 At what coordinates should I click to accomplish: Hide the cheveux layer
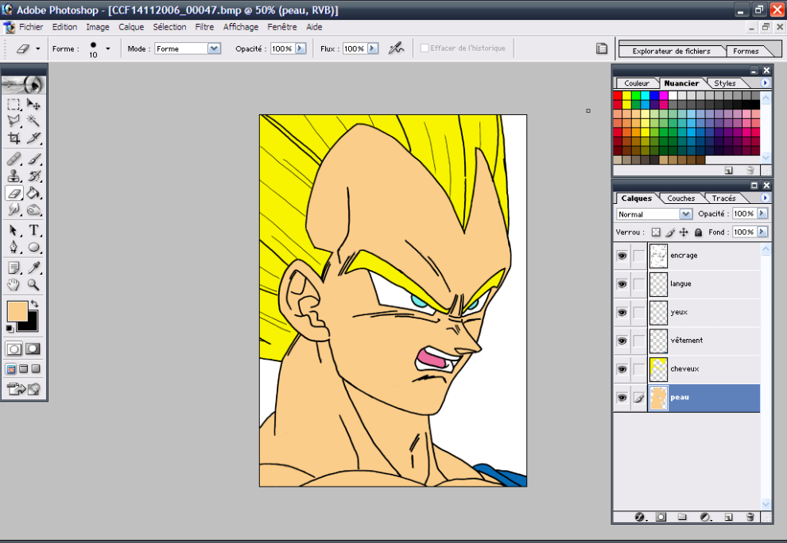(622, 369)
